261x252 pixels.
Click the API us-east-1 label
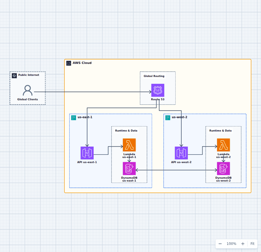click(x=87, y=162)
